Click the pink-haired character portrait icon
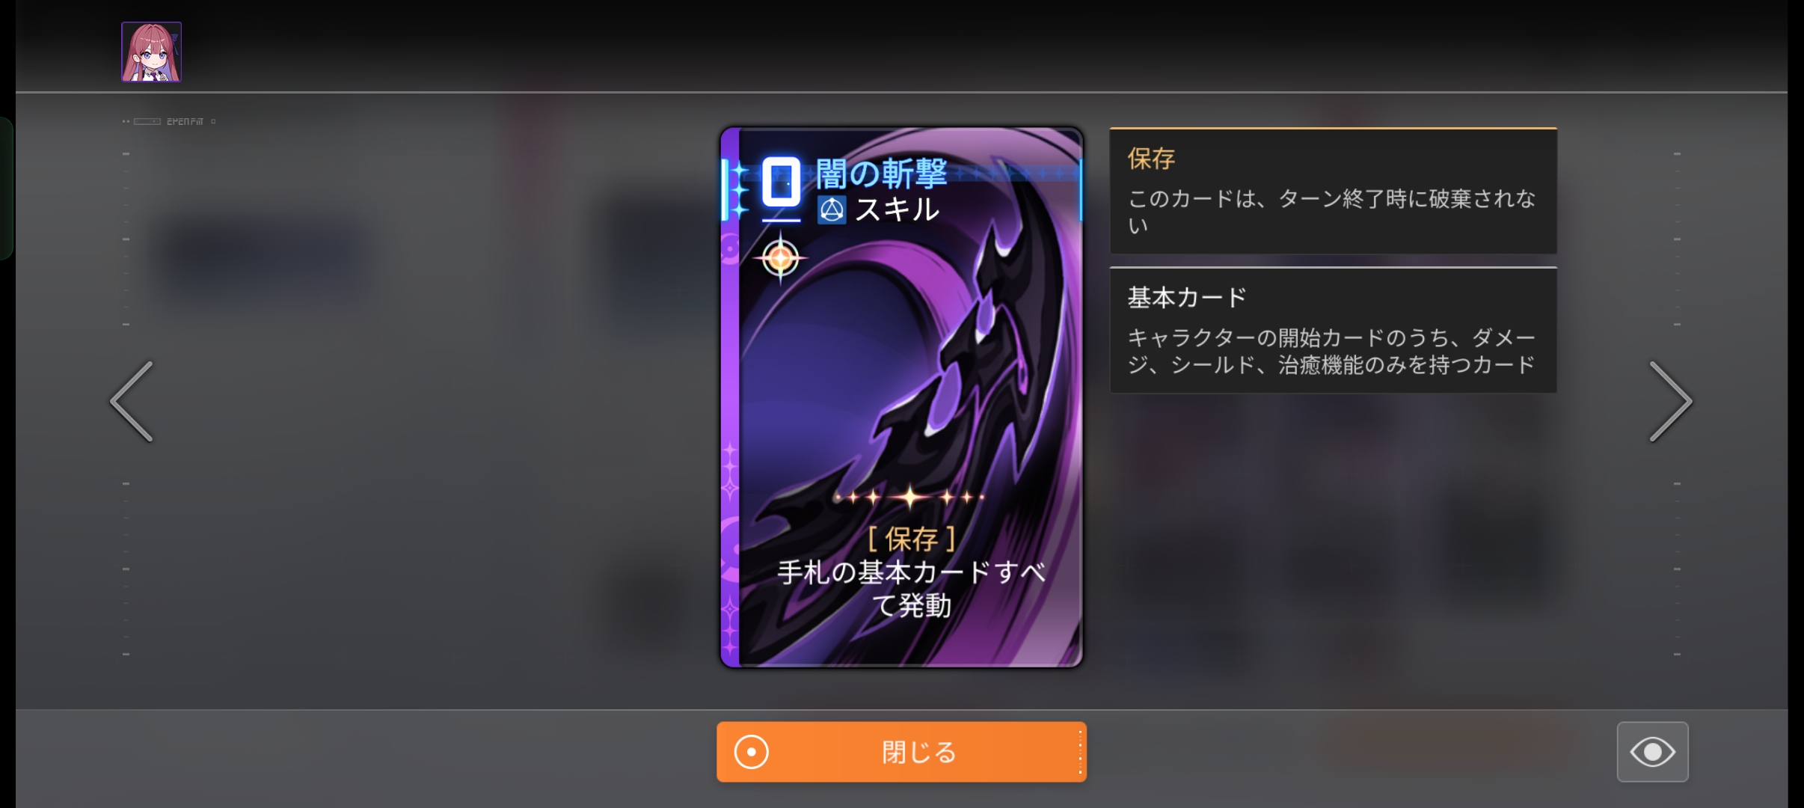Image resolution: width=1804 pixels, height=808 pixels. click(151, 52)
